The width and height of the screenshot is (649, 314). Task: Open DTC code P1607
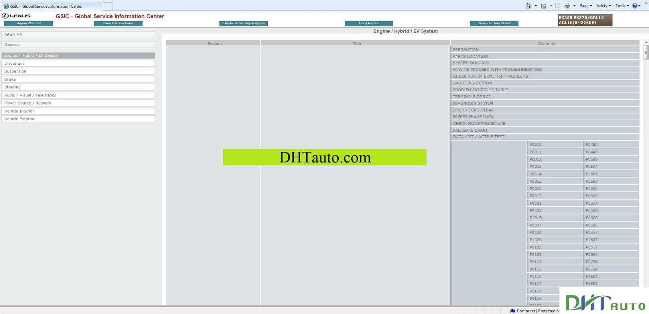pyautogui.click(x=611, y=240)
